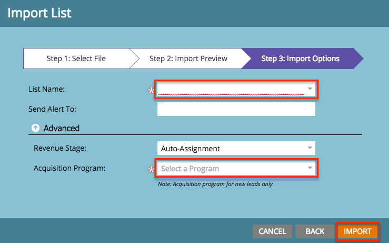Click the Revenue Stage label
This screenshot has width=389, height=243.
tap(60, 148)
